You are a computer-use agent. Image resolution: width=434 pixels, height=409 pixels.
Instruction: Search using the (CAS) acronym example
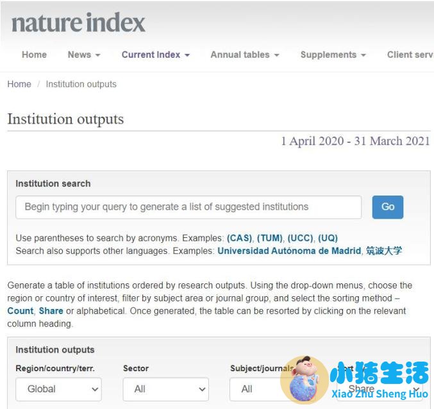[x=239, y=238]
